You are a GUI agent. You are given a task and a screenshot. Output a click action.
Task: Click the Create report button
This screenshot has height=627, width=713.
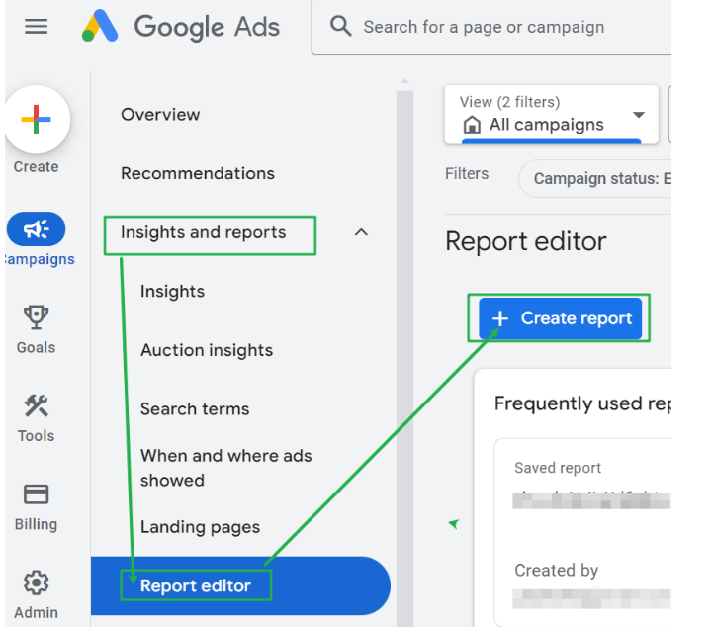(560, 318)
